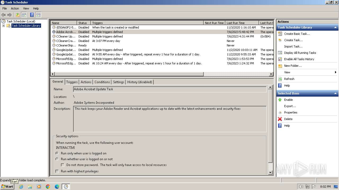Click the green Enable arrow icon

280,100
